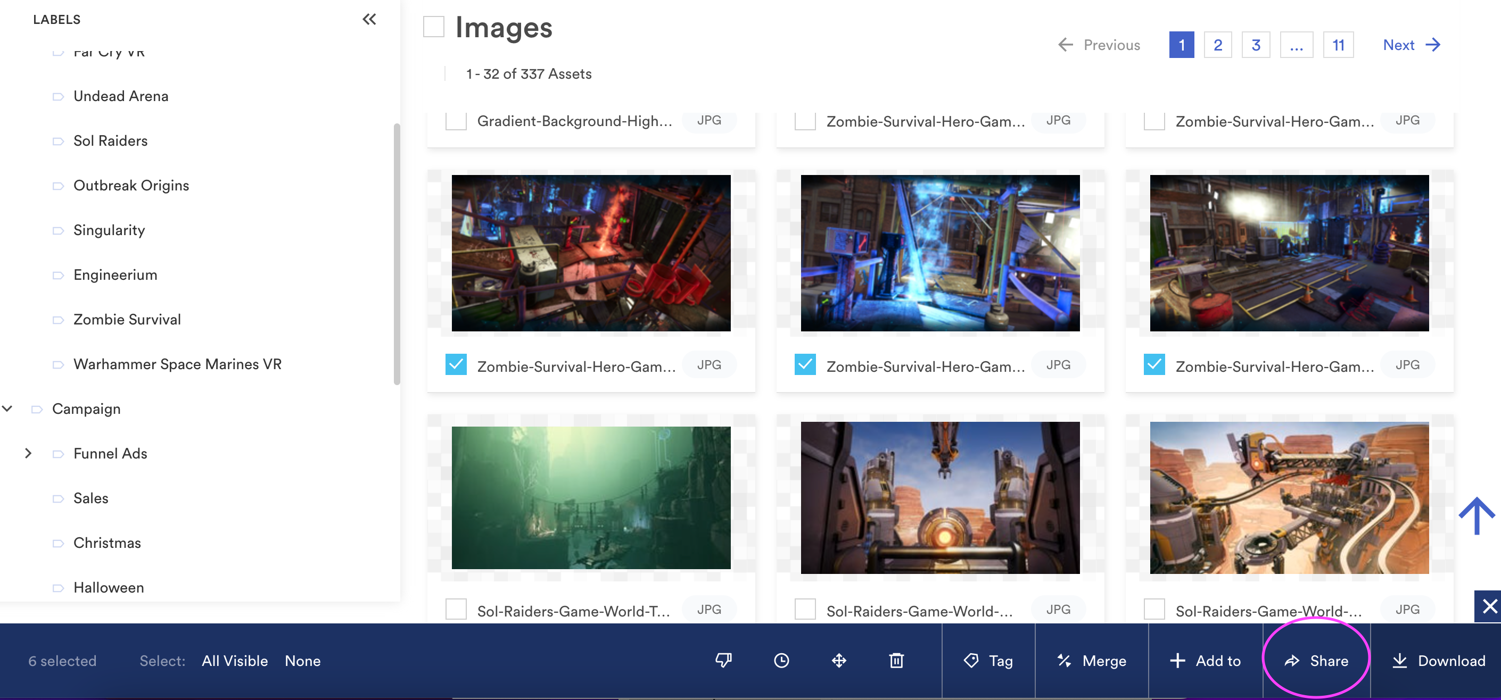
Task: Go to the Next page
Action: click(x=1411, y=45)
